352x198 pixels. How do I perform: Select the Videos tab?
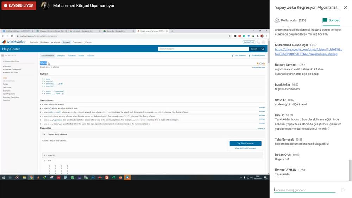pyautogui.click(x=81, y=56)
